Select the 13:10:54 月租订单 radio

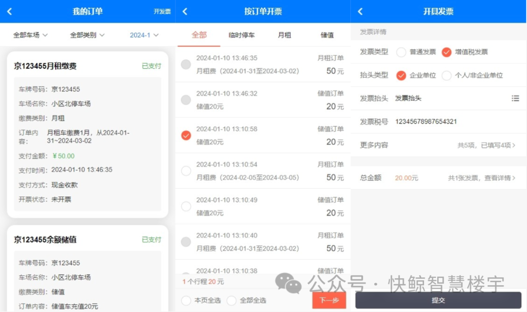click(186, 171)
